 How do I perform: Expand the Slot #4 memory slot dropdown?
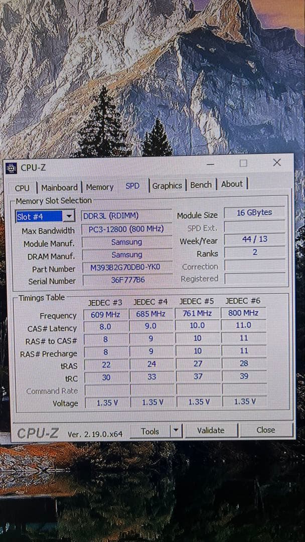tap(69, 217)
